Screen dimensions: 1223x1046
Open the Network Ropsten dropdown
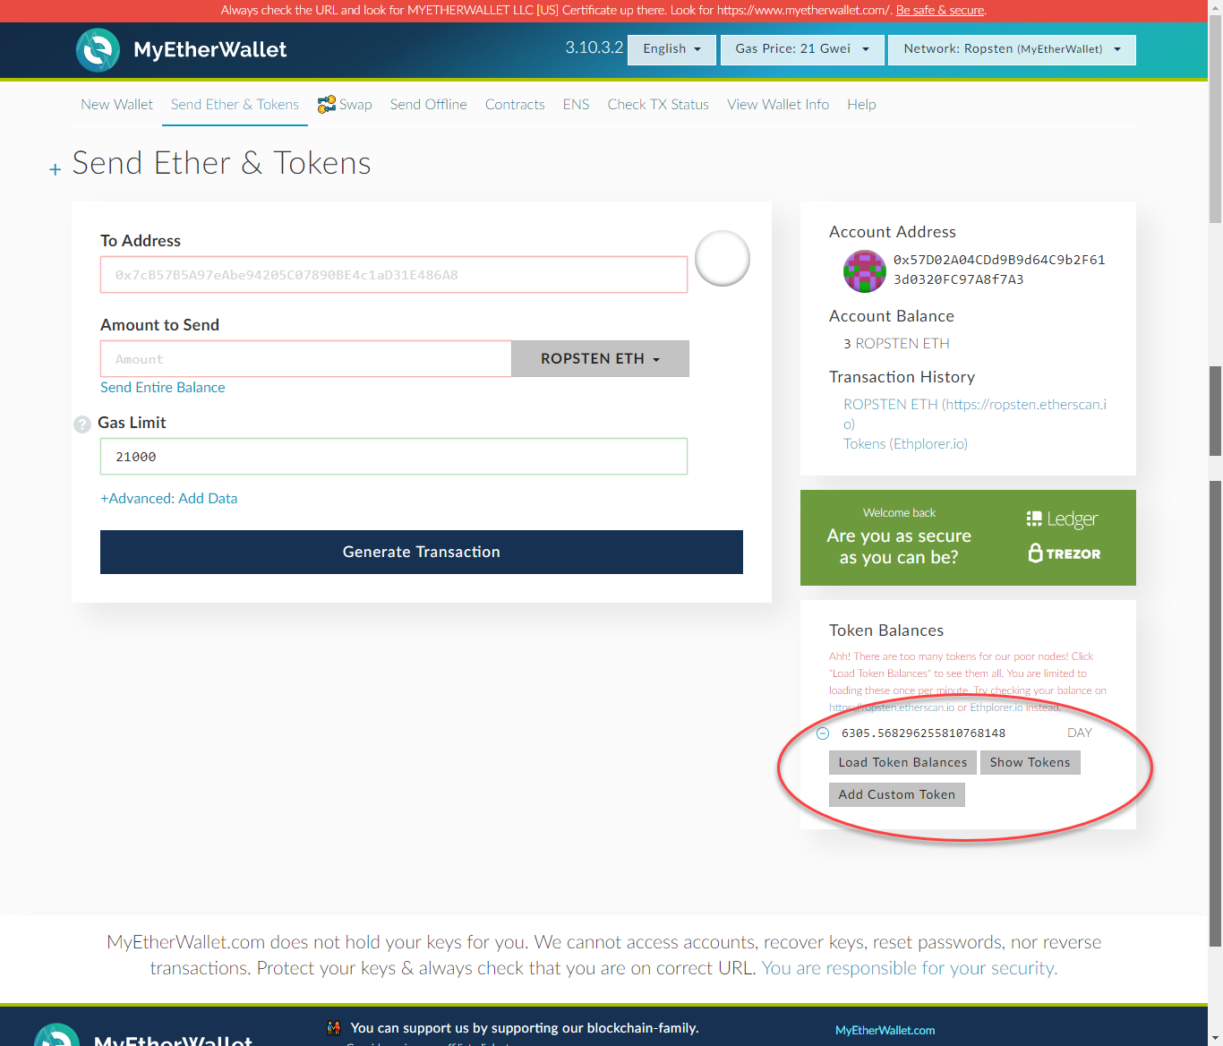coord(1013,49)
